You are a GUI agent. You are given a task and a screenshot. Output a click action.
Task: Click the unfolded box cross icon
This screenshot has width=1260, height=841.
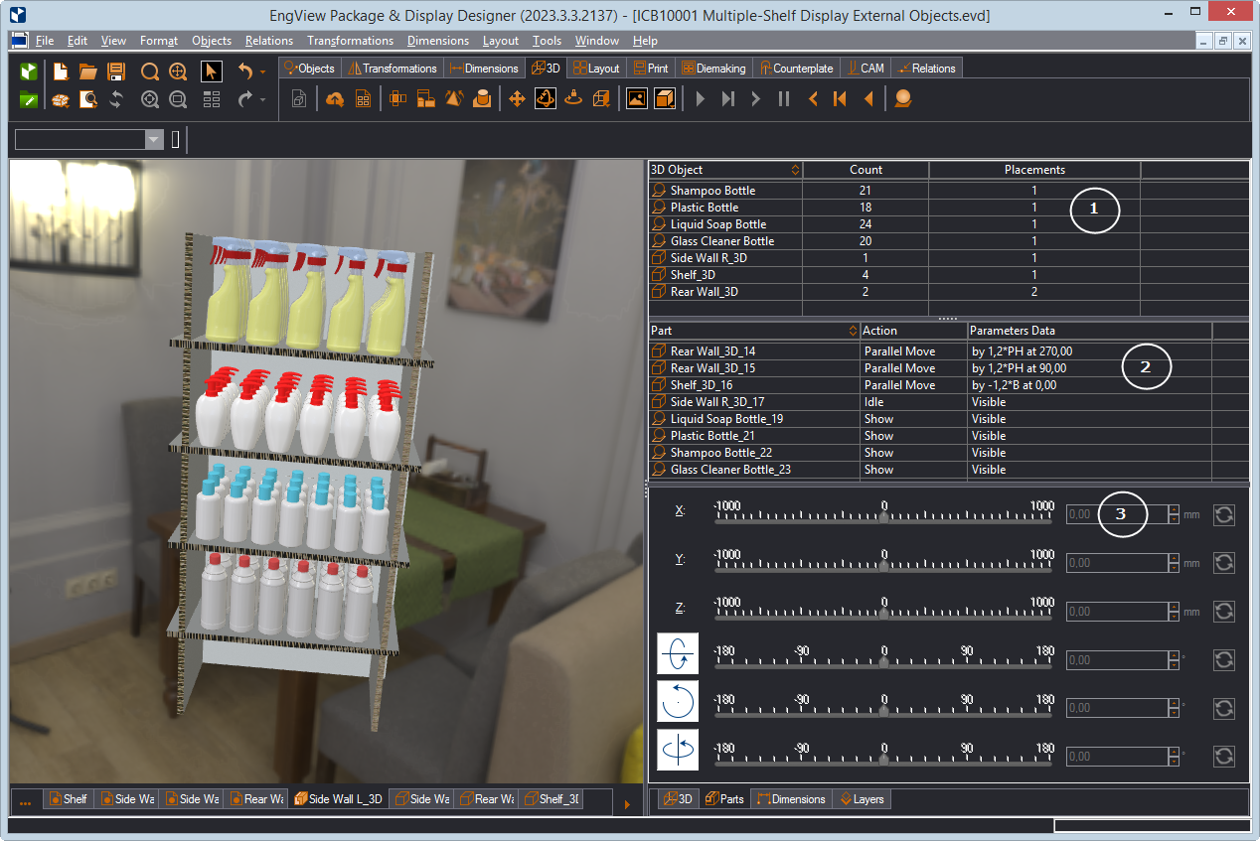[x=398, y=99]
